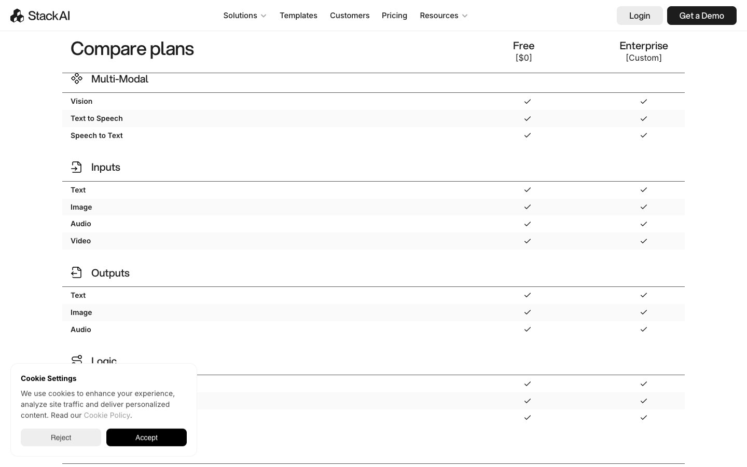This screenshot has height=467, width=747.
Task: Open the Cookie Policy link
Action: [x=107, y=415]
